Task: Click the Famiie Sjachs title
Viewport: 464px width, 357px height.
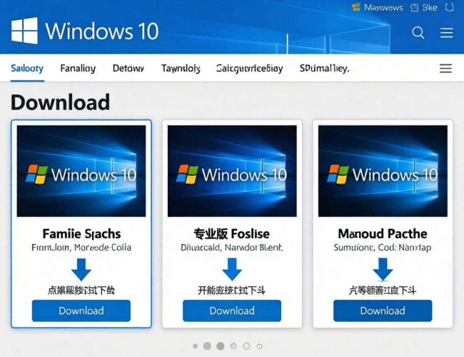Action: [x=81, y=234]
